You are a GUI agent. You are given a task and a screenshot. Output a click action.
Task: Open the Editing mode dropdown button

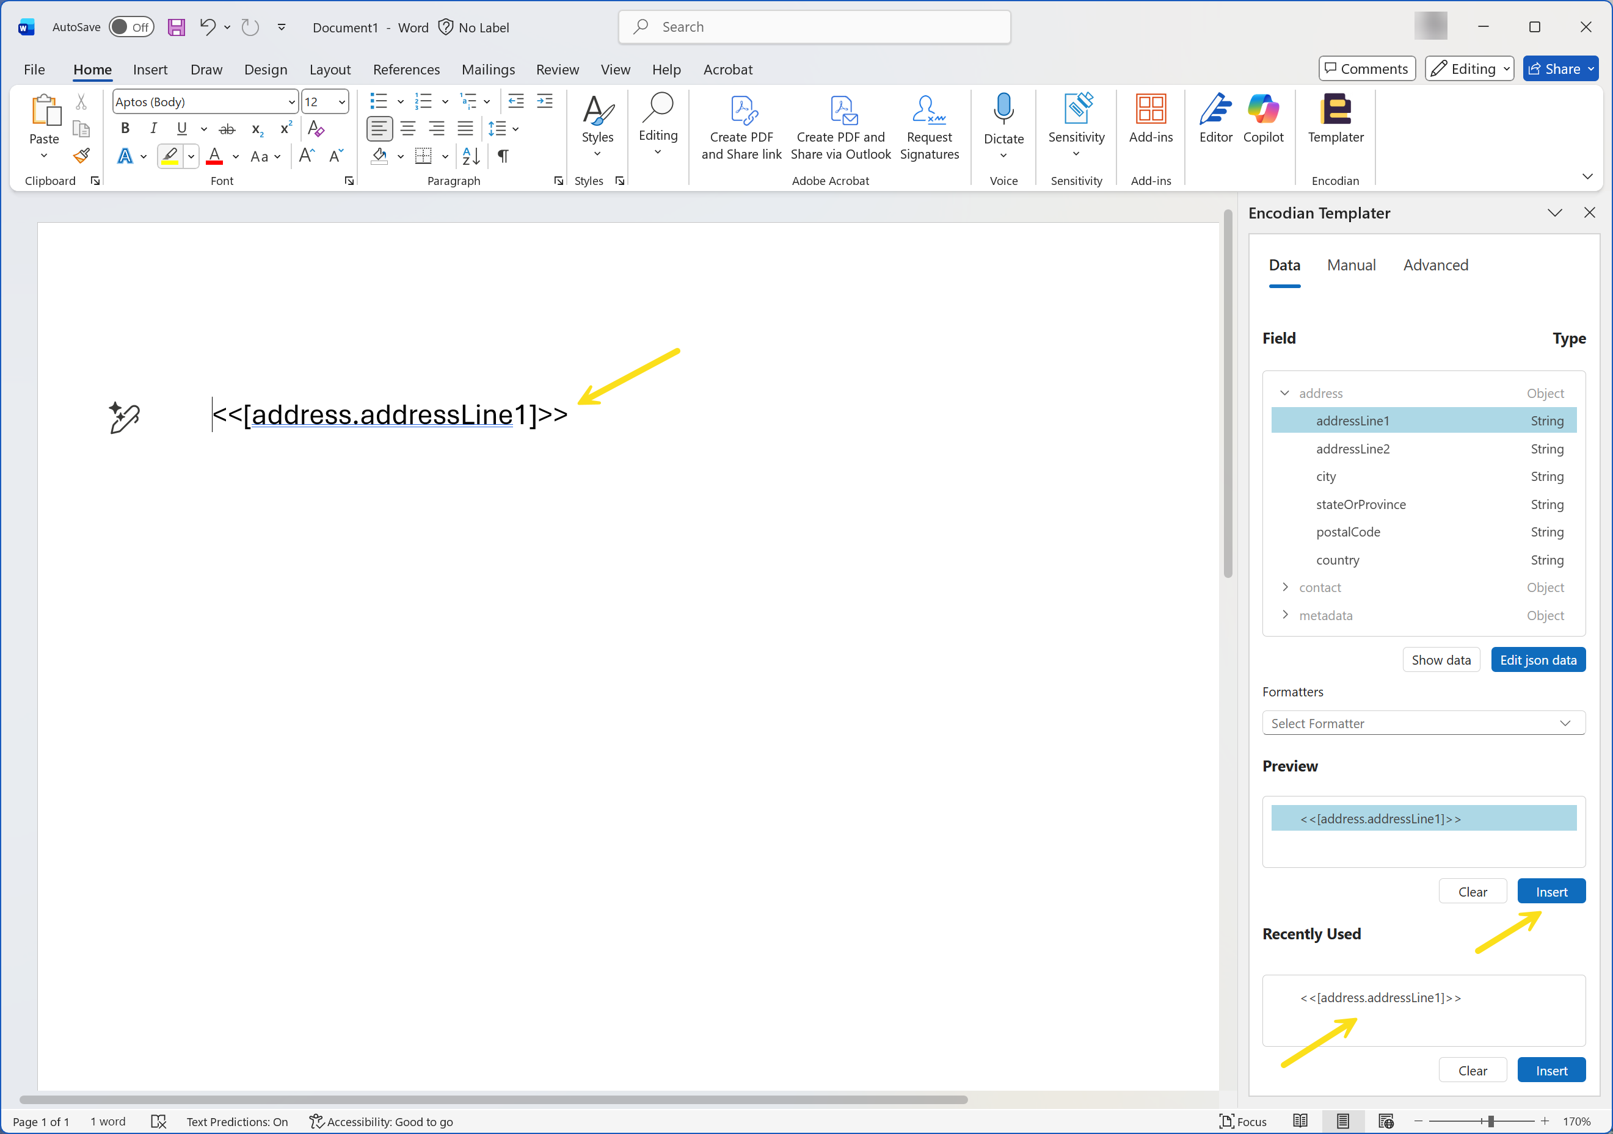(x=1470, y=69)
